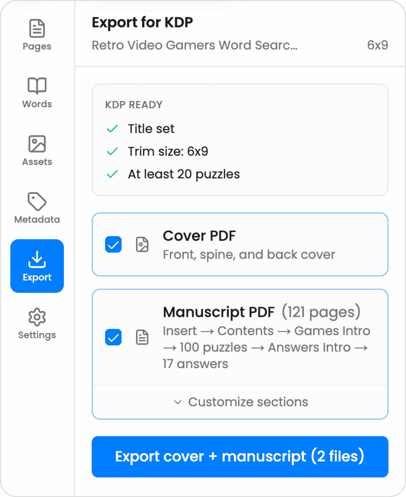Click the Retro Video Gamers title text
The image size is (406, 497).
(195, 45)
